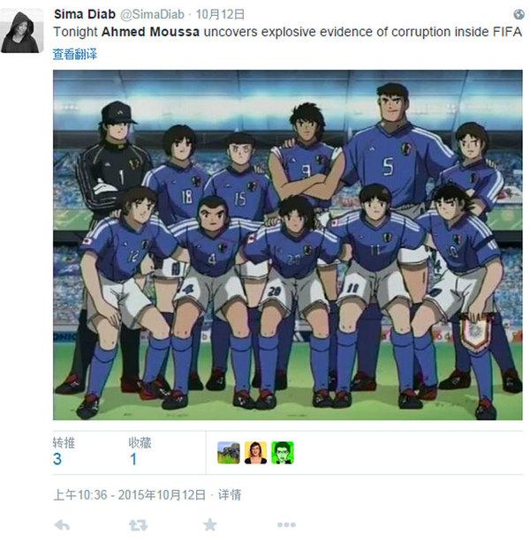Click the tweet text about FIFA corruption
530x542 pixels.
287,32
